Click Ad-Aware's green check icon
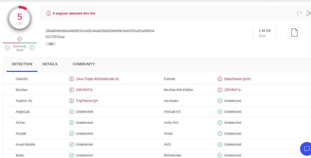 click(x=220, y=101)
